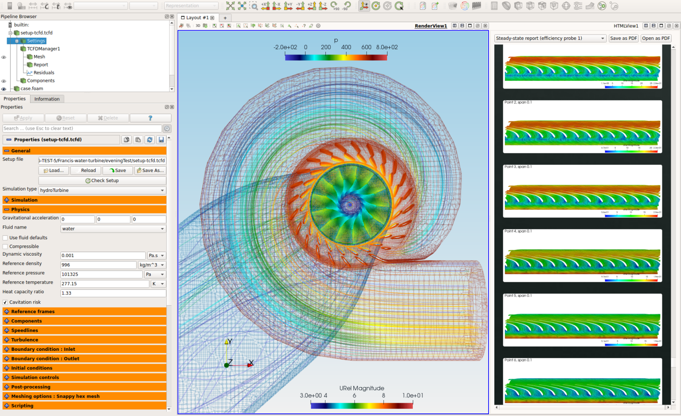The width and height of the screenshot is (681, 416).
Task: Click the pressure color legend bar
Action: [x=336, y=57]
